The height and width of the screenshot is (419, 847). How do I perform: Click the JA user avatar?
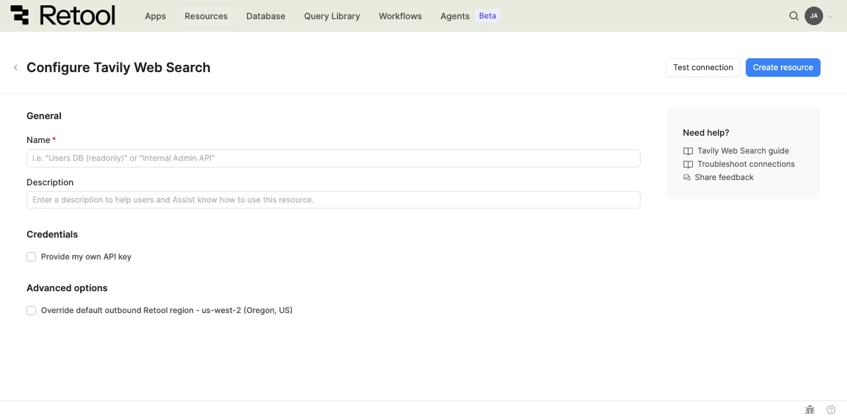coord(814,16)
